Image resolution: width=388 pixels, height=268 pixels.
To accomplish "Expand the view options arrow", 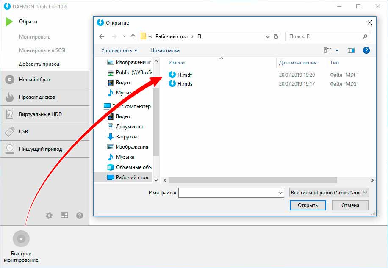I will 337,50.
